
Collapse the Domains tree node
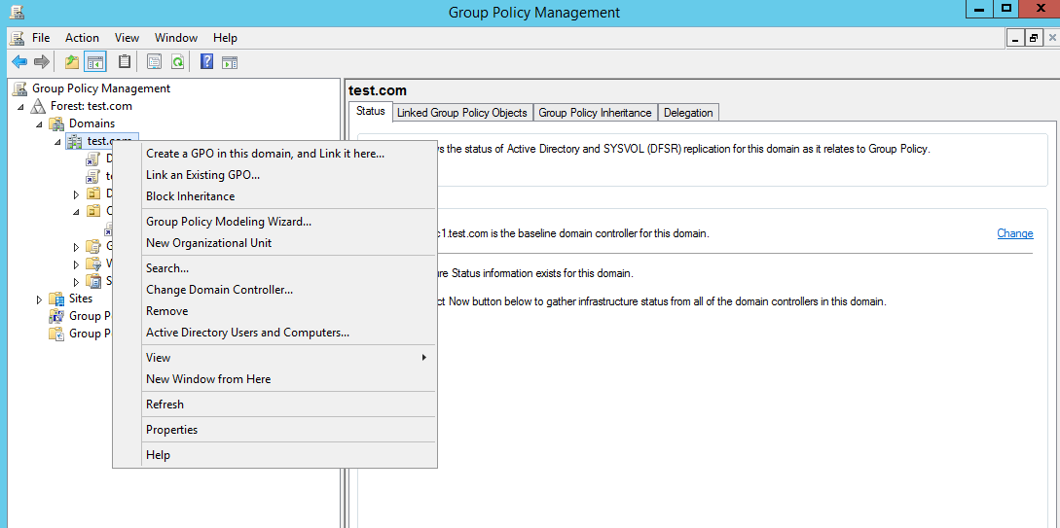[x=39, y=124]
